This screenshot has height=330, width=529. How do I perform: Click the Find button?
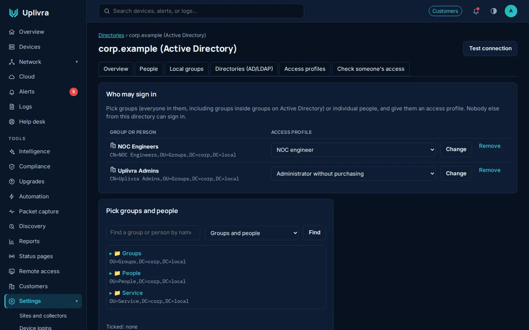[x=314, y=232]
